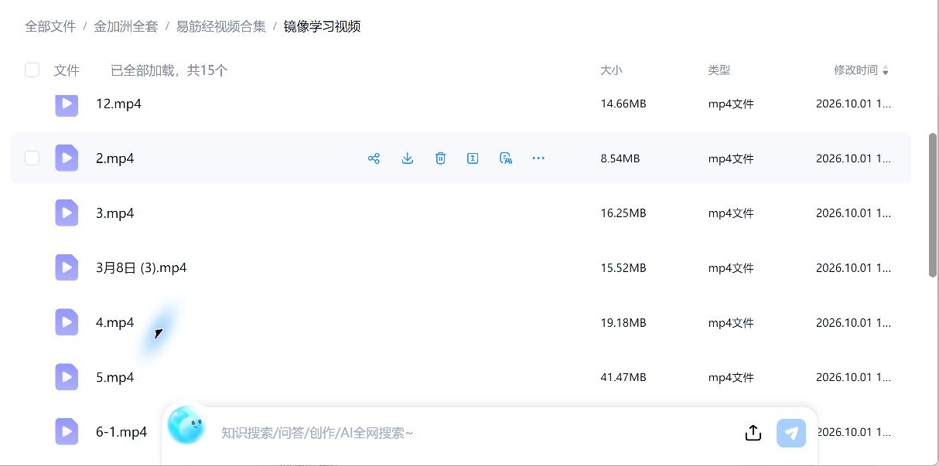
Task: Click the 大小 column header
Action: coord(611,70)
